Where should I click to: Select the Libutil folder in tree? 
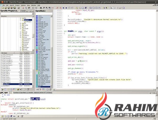(26, 49)
